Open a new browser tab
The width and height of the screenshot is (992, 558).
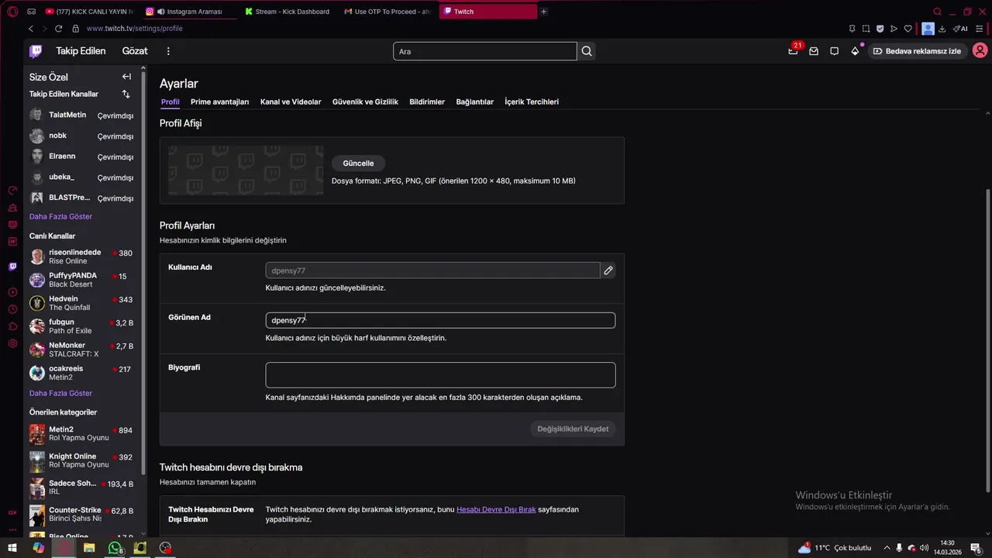[x=543, y=12]
